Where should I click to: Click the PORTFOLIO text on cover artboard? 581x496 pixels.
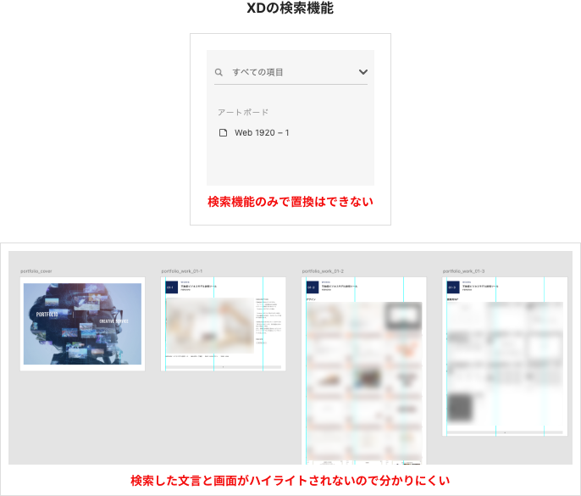point(47,315)
